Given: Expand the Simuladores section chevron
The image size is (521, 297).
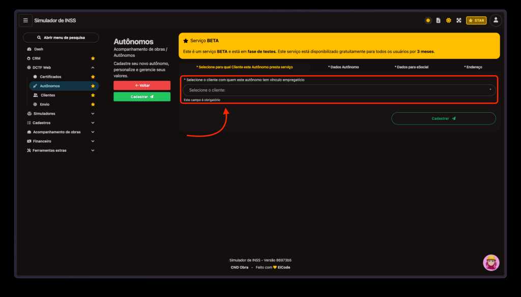Looking at the screenshot, I should click(93, 114).
